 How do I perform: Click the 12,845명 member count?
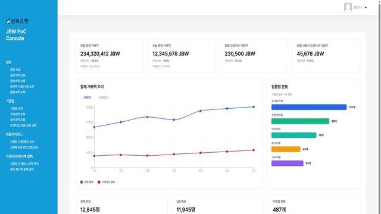[90, 209]
